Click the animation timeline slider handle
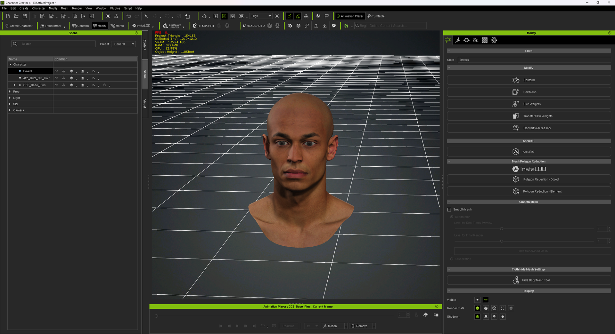 156,316
